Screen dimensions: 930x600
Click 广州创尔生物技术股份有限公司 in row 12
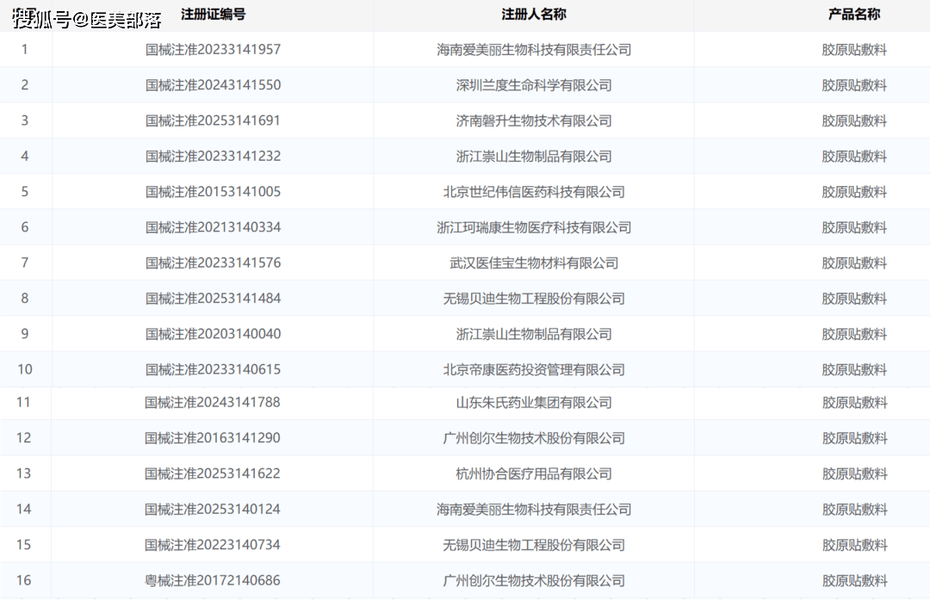tap(534, 439)
